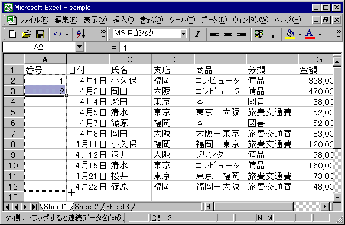Open the Name Box dropdown arrow
Viewport: 345px width, 225px height.
(x=79, y=47)
